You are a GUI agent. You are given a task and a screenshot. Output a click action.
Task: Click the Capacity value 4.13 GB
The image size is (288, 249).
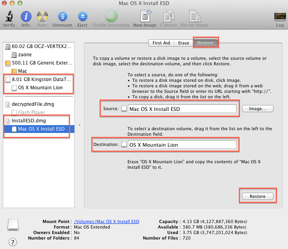tap(215, 221)
